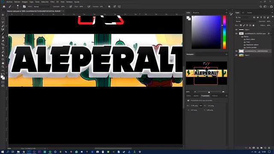The height and width of the screenshot is (154, 274).
Task: Hide the top Capa layer visibility eye
Action: (236, 30)
